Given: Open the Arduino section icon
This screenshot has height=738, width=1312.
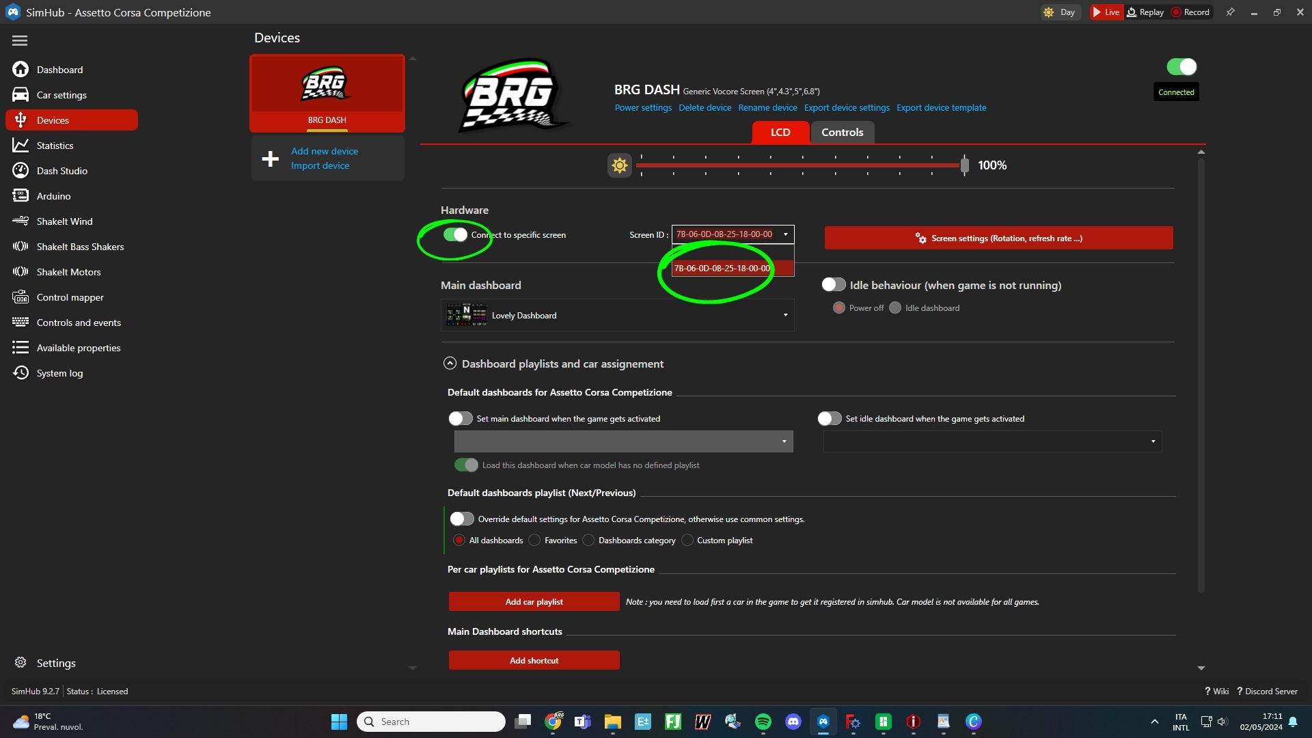Looking at the screenshot, I should coord(20,196).
